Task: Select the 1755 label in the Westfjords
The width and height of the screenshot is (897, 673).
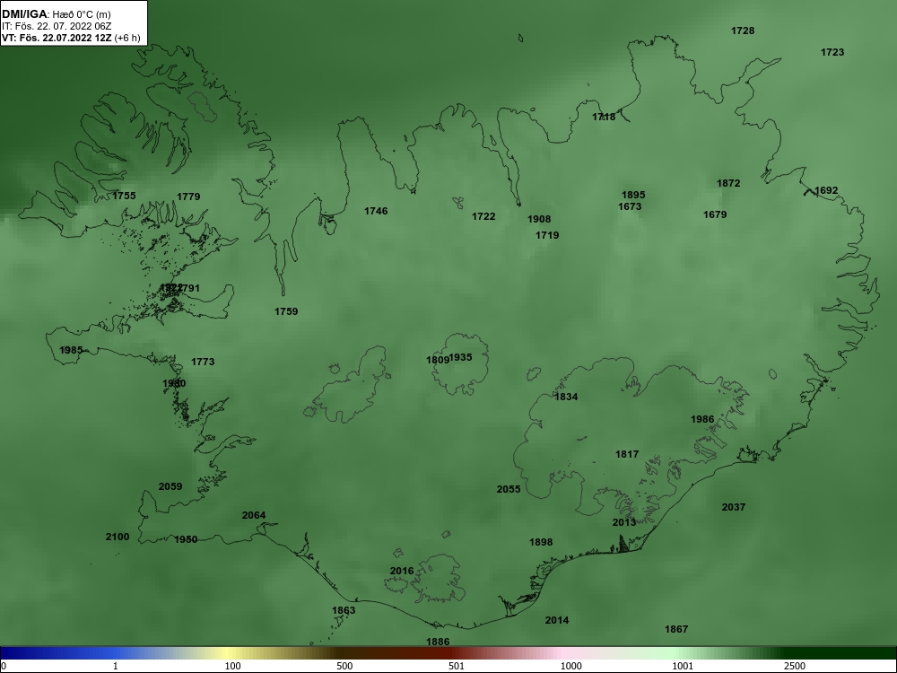Action: point(124,196)
